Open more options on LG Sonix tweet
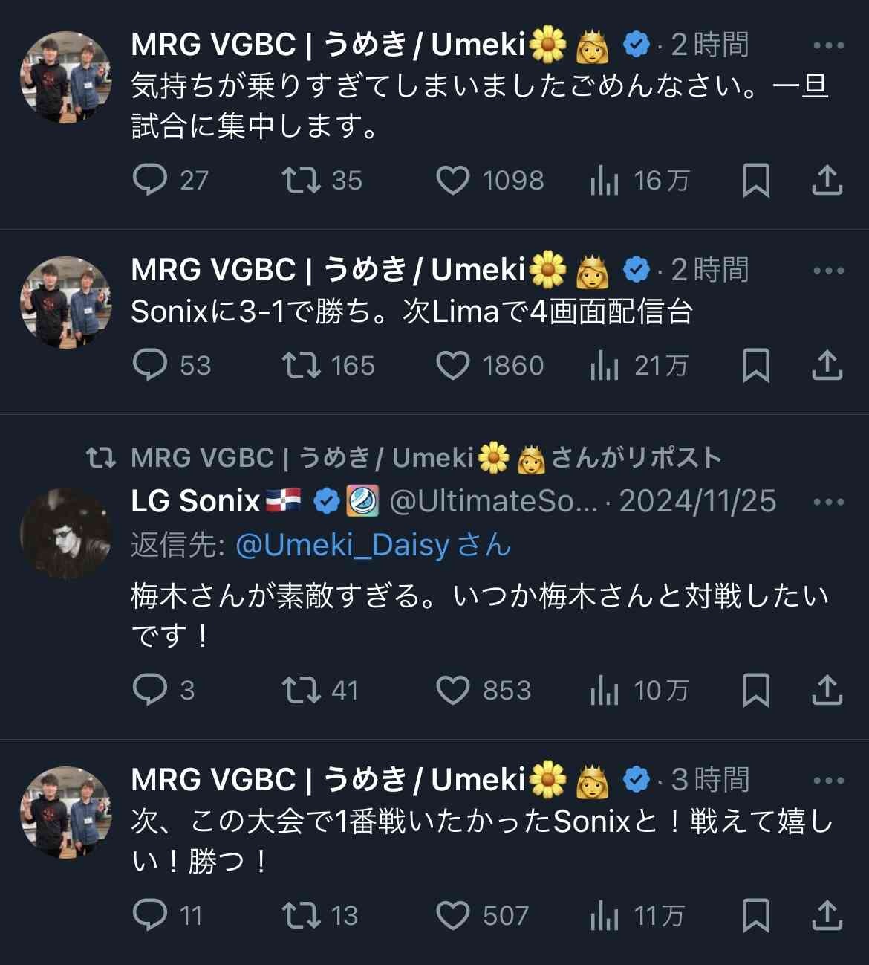869x965 pixels. 828,502
